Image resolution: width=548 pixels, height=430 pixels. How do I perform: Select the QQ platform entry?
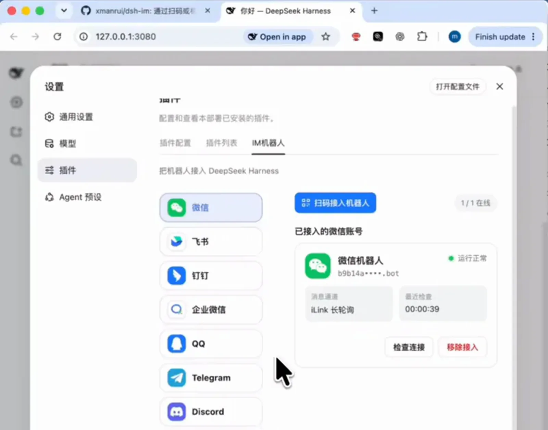pos(211,344)
